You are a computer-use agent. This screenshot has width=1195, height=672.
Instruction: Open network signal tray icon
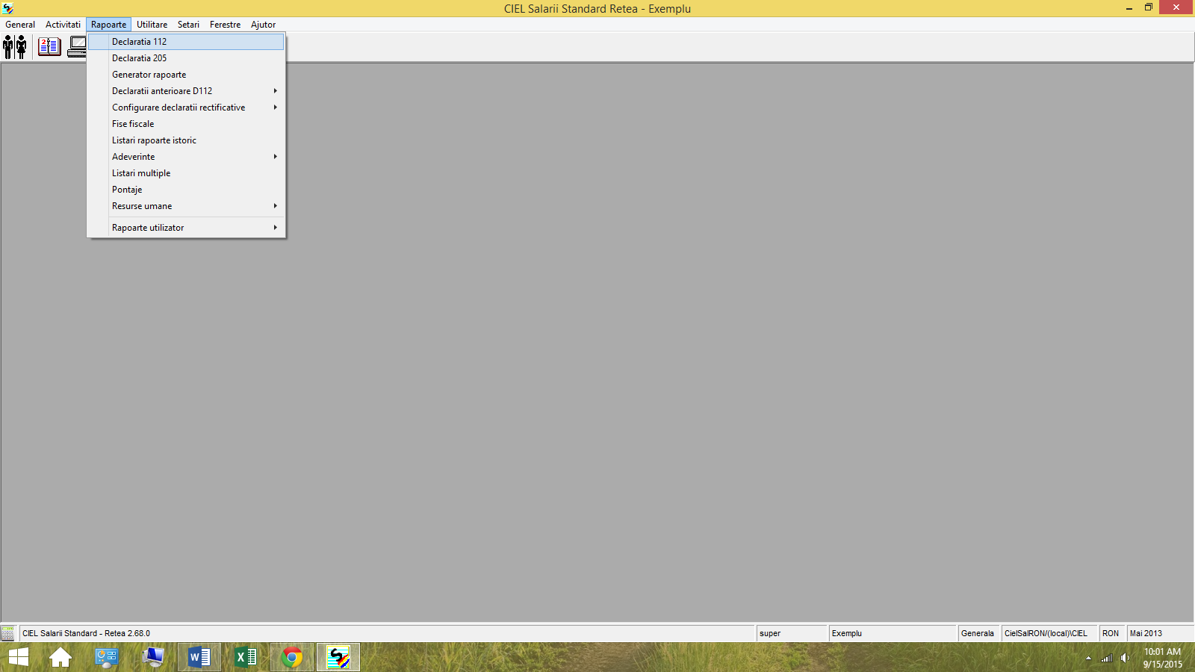[1107, 659]
